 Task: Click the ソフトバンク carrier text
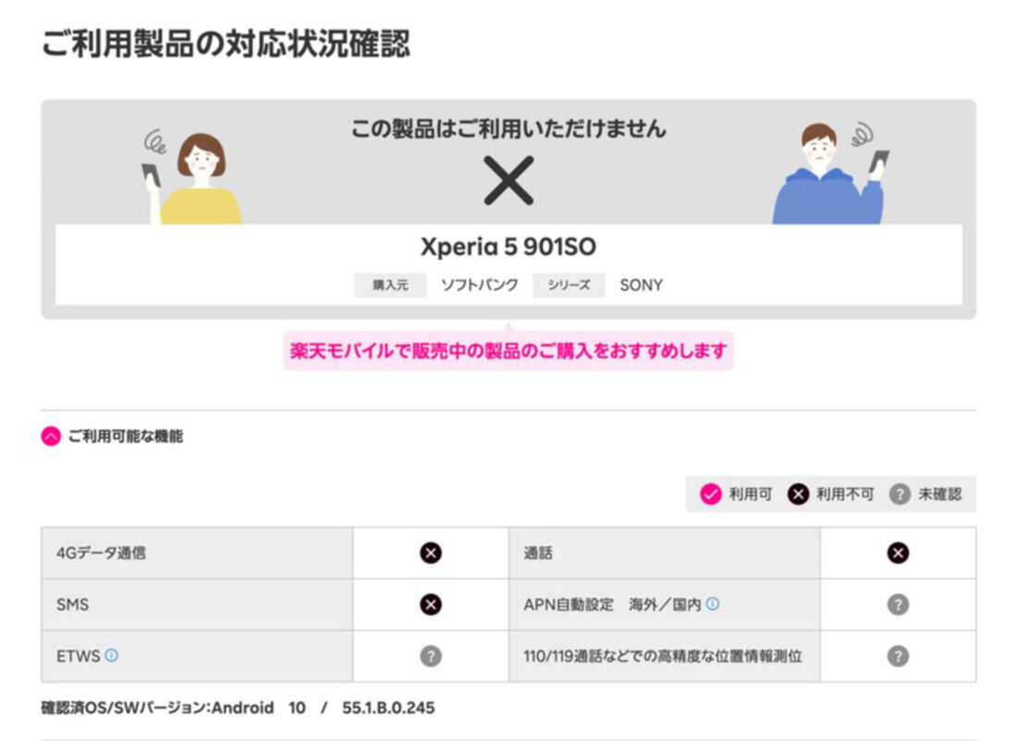[480, 285]
